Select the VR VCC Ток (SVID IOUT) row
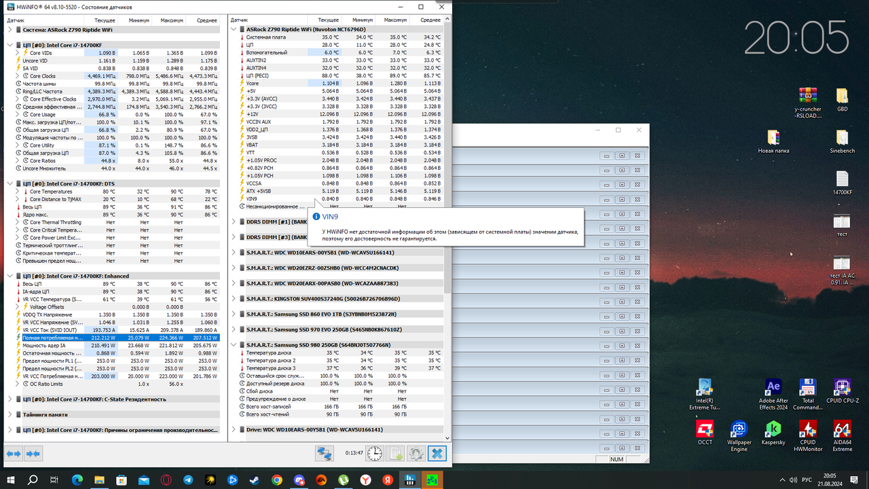 112,330
